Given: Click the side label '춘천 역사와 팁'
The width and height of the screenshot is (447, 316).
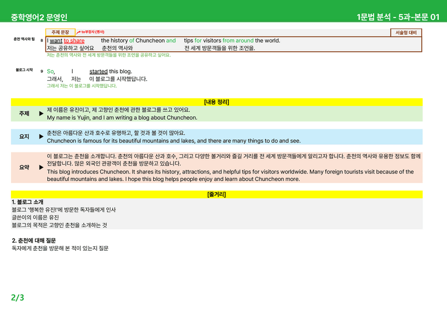Looking at the screenshot, I should coord(24,39).
